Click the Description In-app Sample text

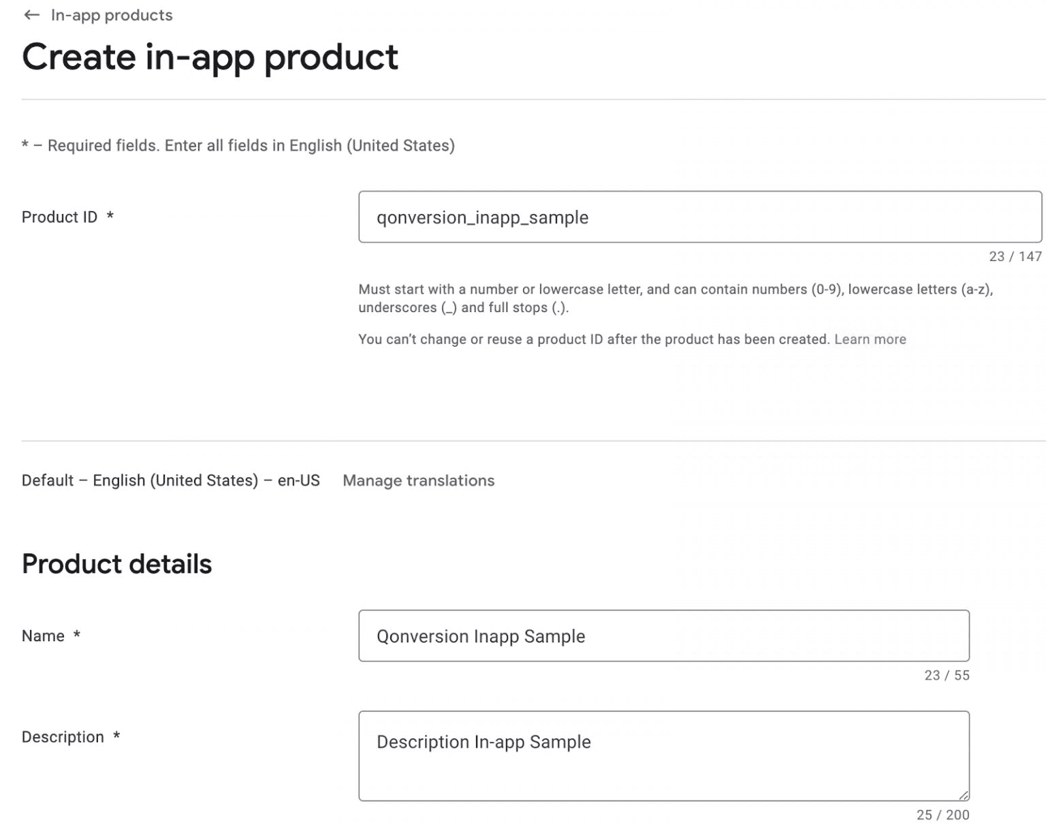[x=483, y=742]
